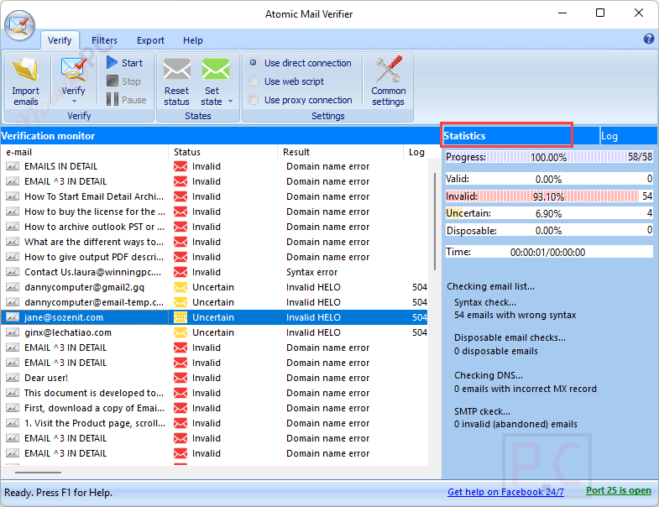Select the jane@sozenit.com row
Screen dimensions: 659x507
coord(214,317)
